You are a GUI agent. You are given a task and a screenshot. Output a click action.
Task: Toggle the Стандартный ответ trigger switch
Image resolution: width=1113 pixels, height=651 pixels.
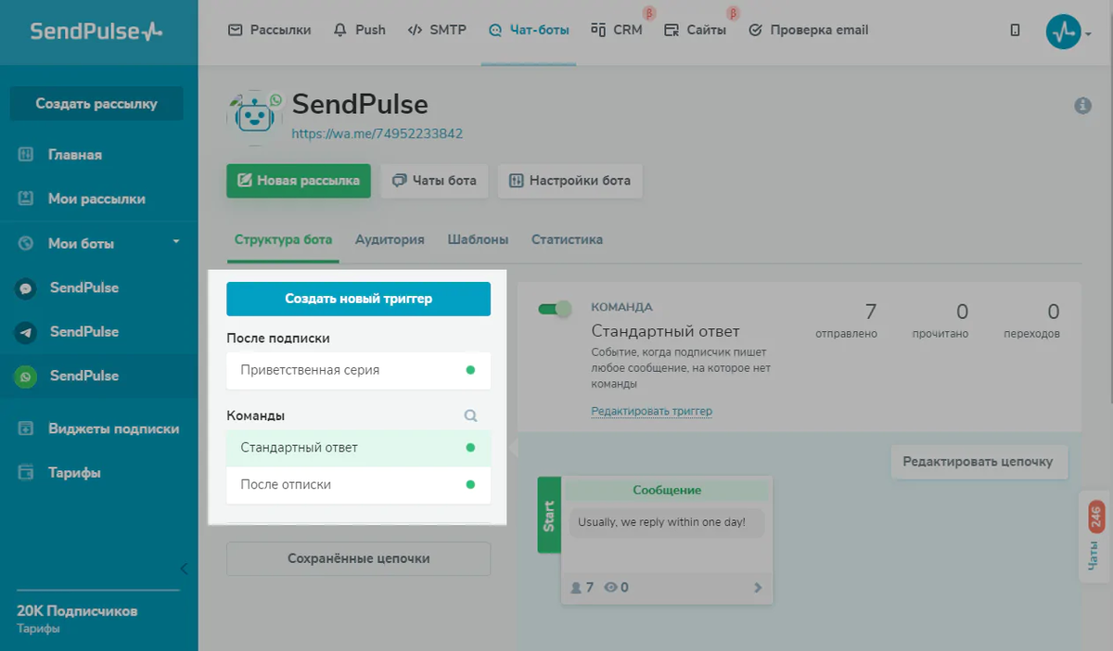click(x=556, y=309)
